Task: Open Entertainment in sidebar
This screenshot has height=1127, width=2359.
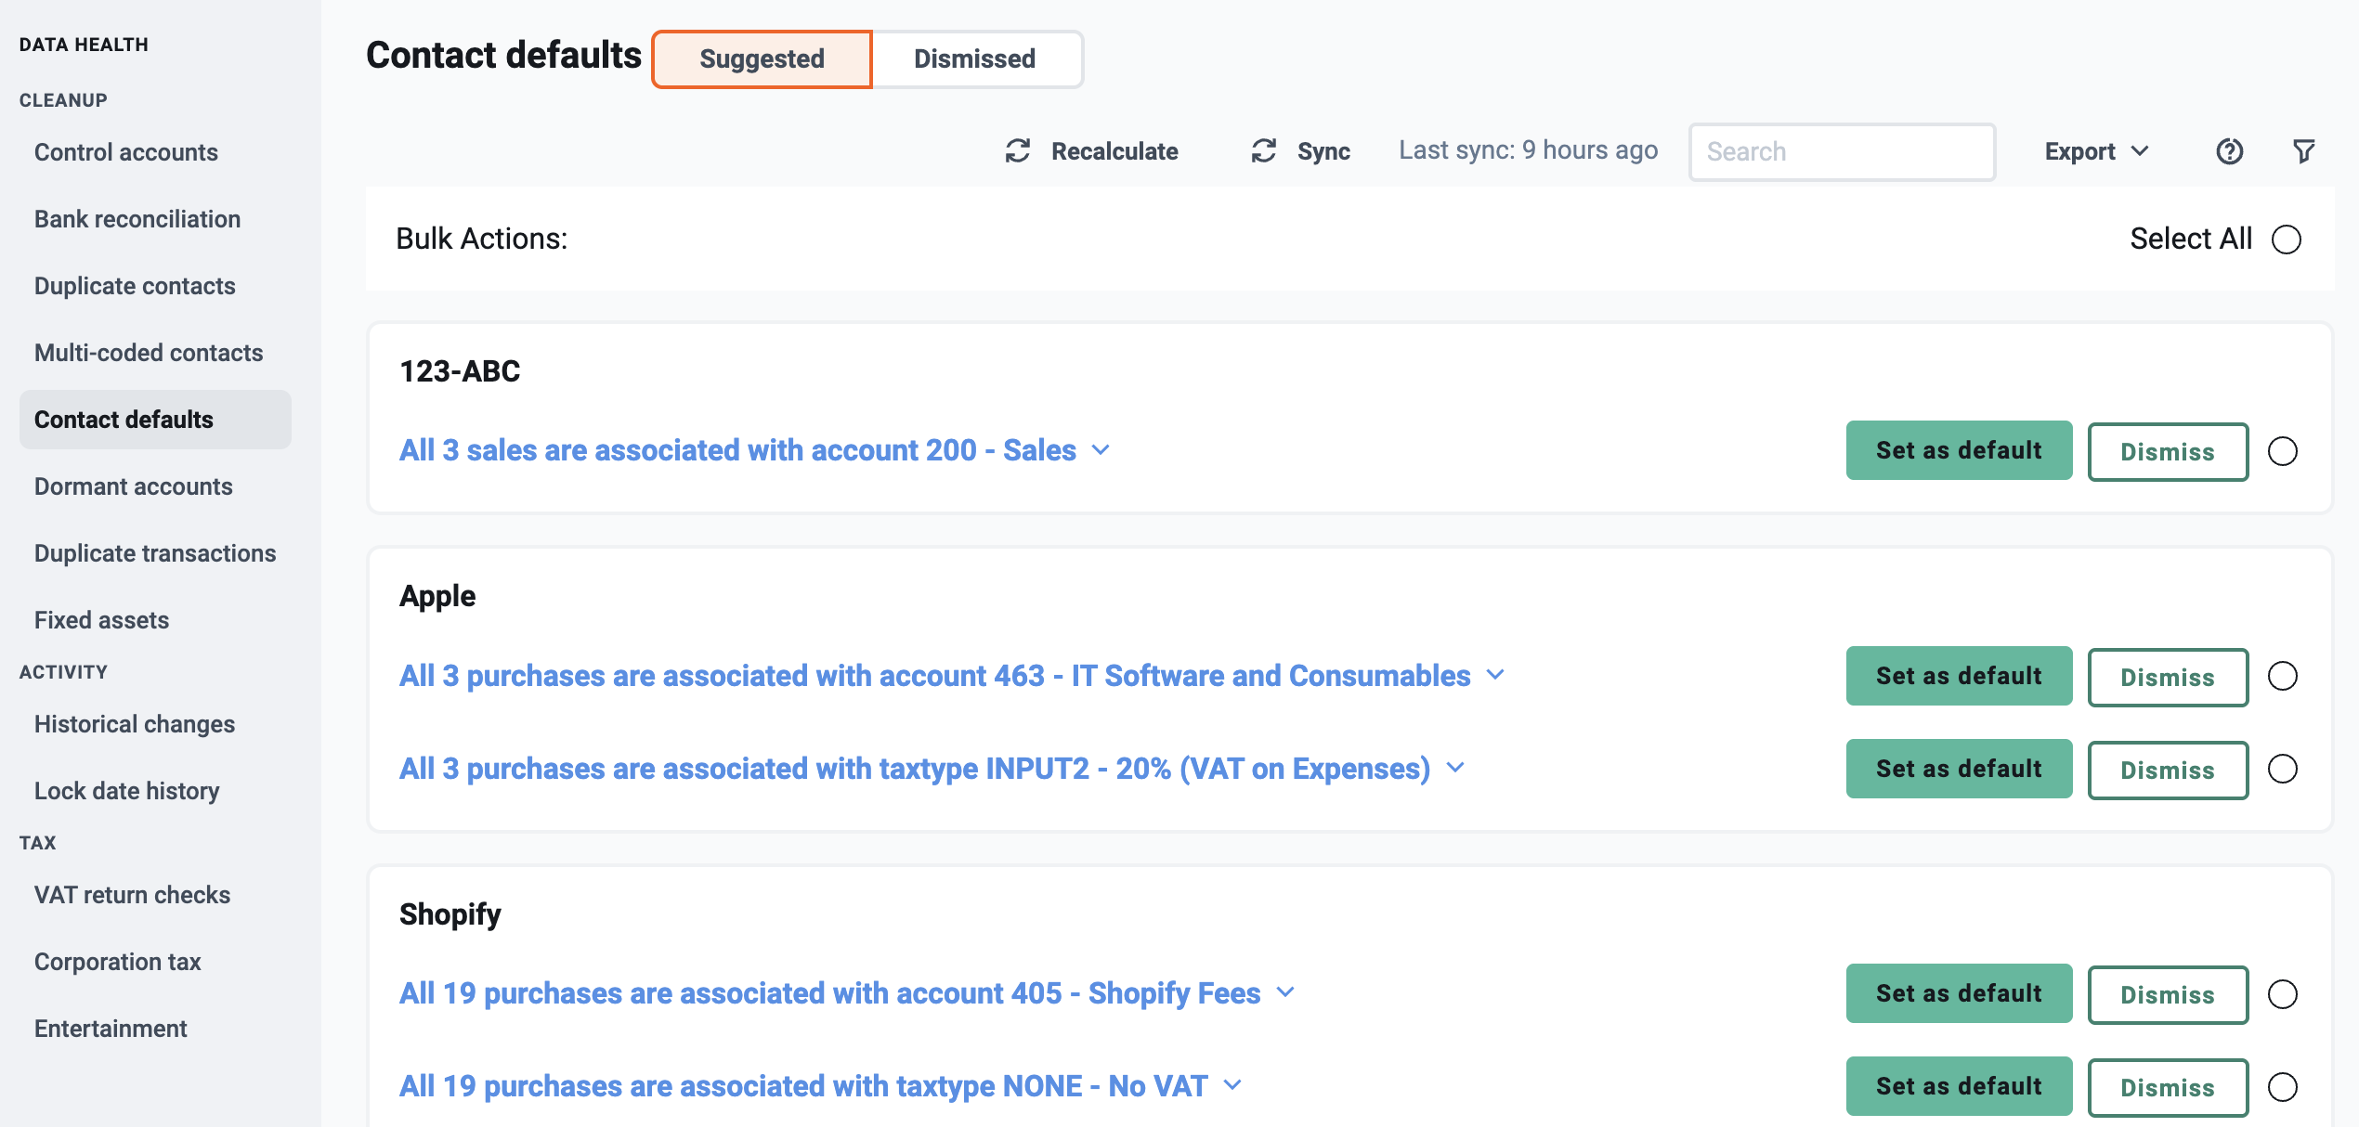Action: (111, 1029)
